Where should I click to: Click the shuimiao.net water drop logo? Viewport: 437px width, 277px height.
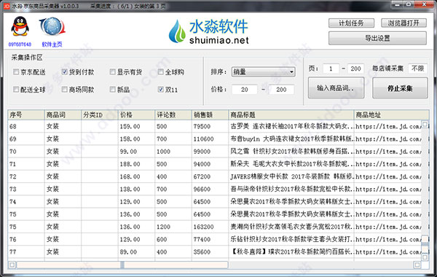(177, 31)
